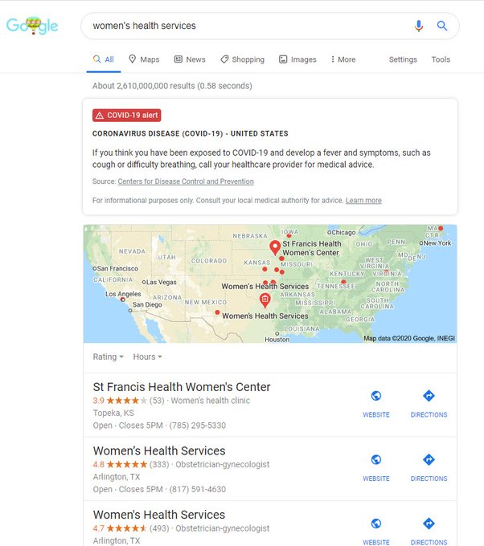Screen dimensions: 484x546
Task: Open the Google logo homepage link
Action: [32, 26]
